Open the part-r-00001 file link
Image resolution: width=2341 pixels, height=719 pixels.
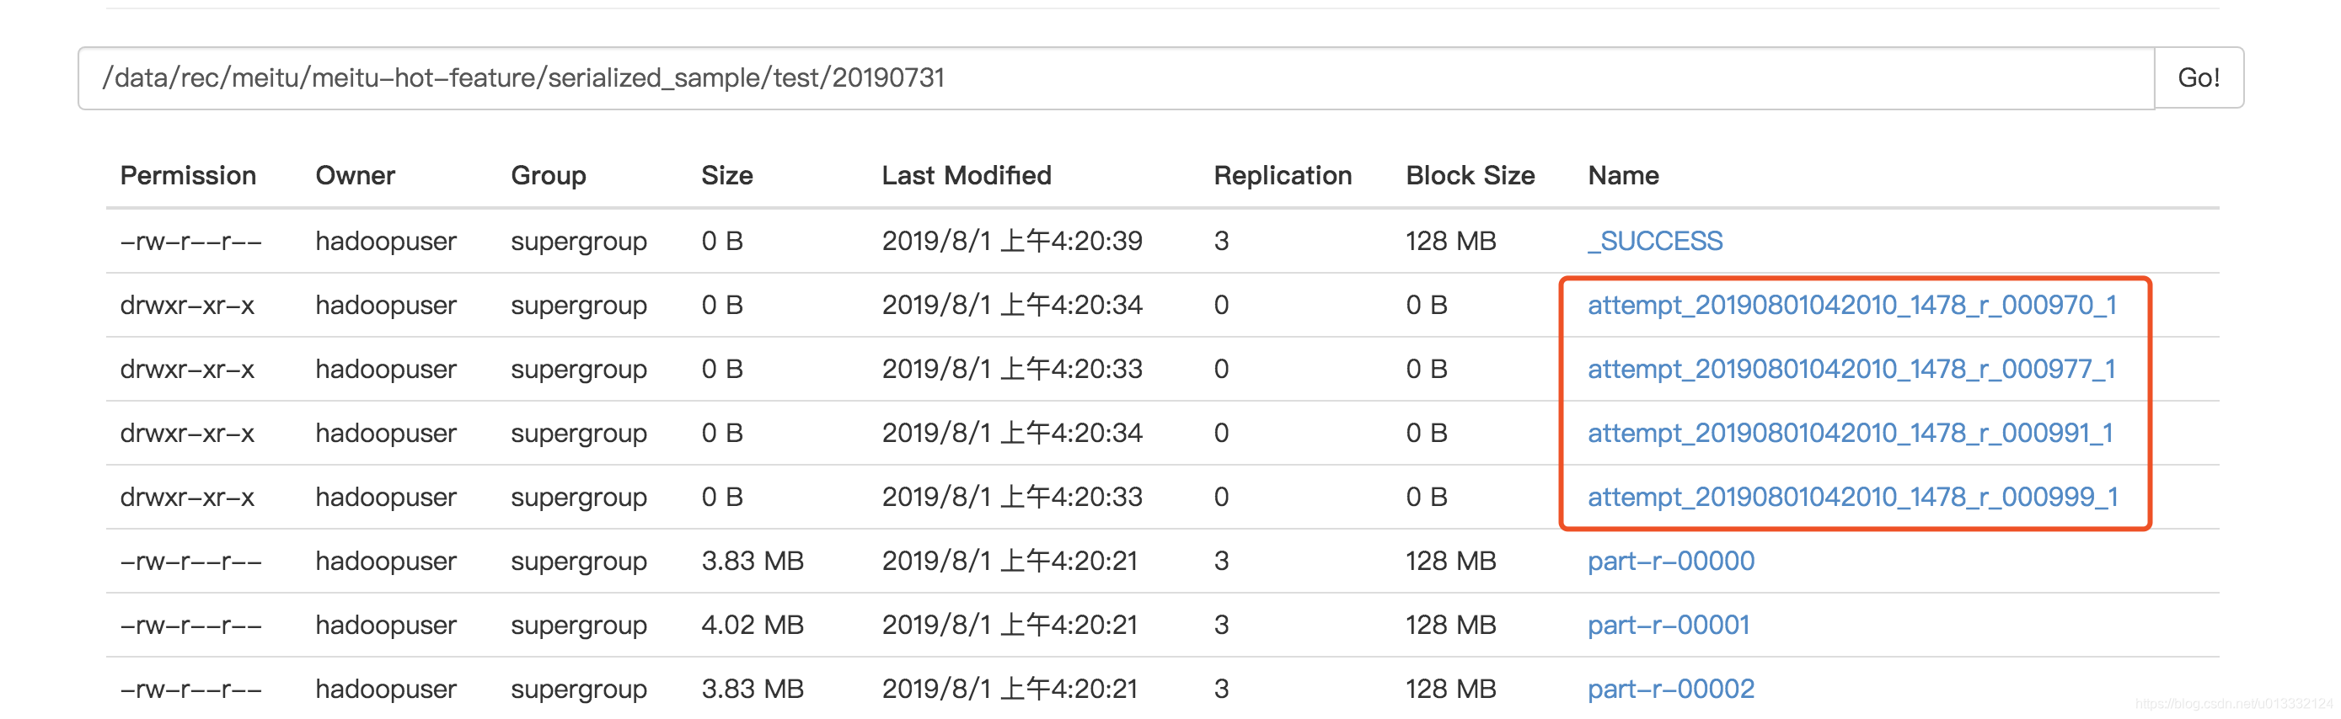[1668, 626]
